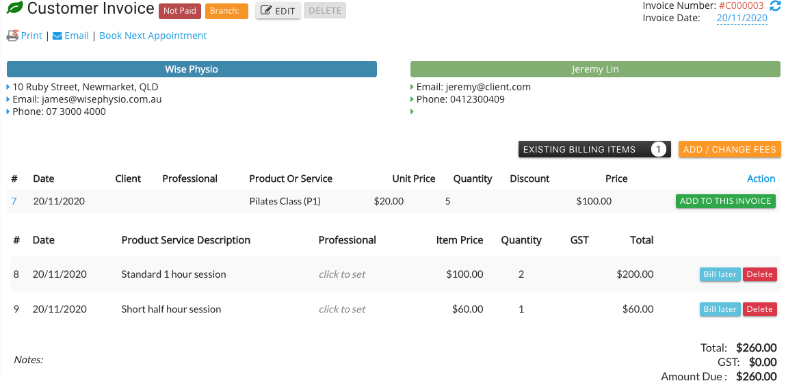Refresh the invoice number with the reload icon
The width and height of the screenshot is (786, 381).
(x=775, y=6)
